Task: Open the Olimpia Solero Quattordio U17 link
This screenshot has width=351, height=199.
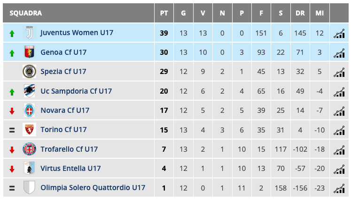Action: 93,188
